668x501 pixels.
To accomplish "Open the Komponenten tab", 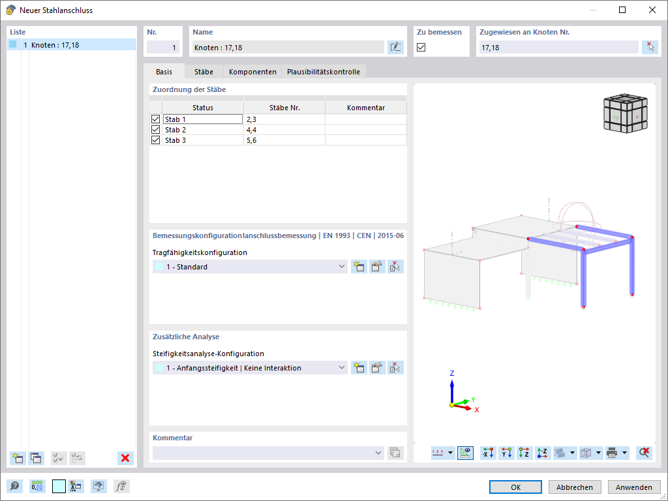I will [x=252, y=72].
